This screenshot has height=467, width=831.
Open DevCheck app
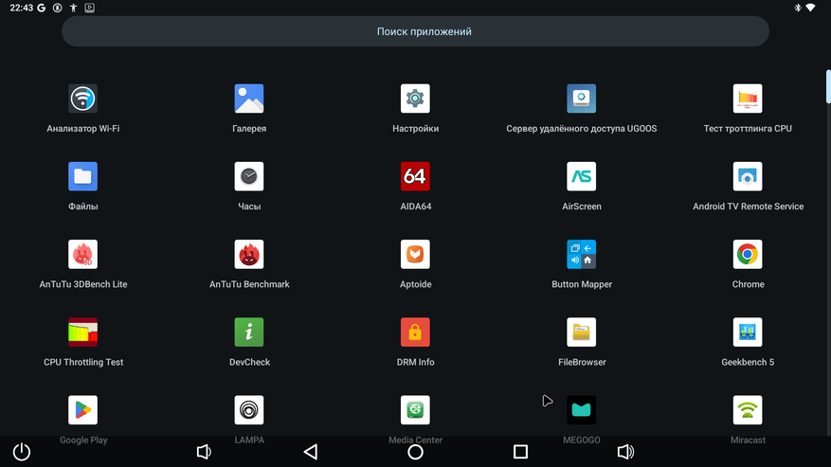point(249,332)
